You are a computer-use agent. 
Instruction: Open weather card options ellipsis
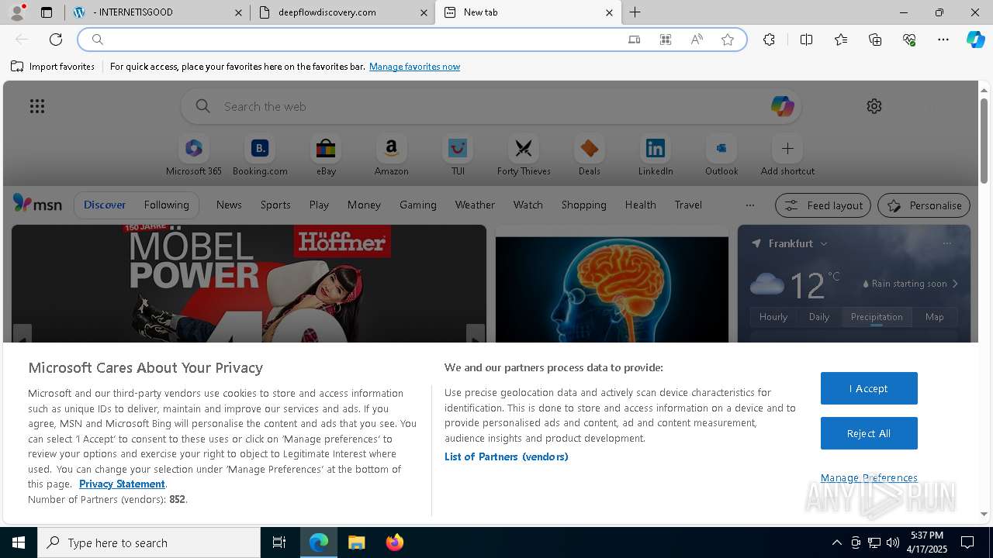coord(946,243)
